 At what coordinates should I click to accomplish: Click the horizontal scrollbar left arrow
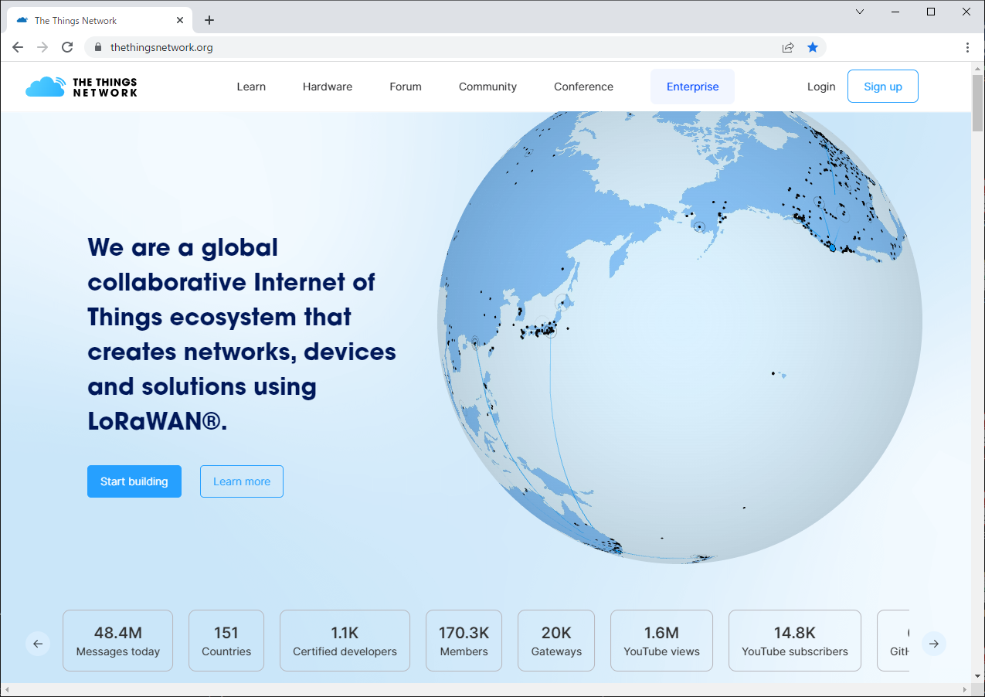pyautogui.click(x=6, y=689)
